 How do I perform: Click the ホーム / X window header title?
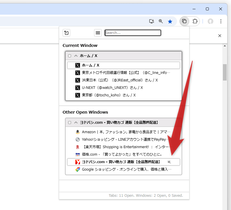click(89, 56)
